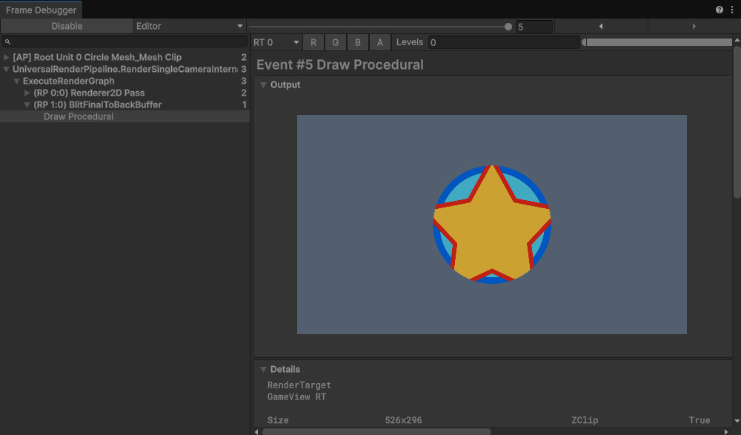Screen dimensions: 741x435
Task: Open the RT 0 render target dropdown
Action: 276,43
